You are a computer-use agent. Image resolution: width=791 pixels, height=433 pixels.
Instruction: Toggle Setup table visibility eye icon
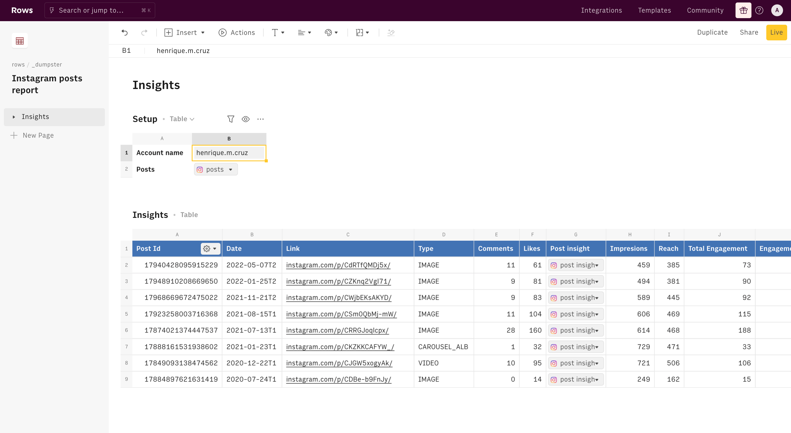[245, 119]
